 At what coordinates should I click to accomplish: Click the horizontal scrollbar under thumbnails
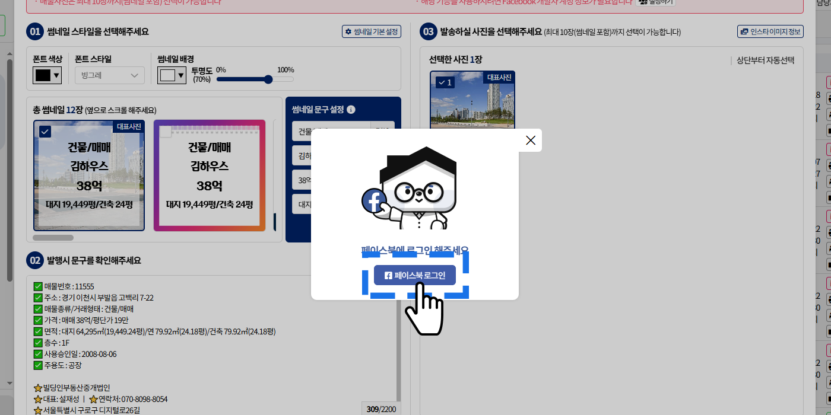click(x=53, y=237)
